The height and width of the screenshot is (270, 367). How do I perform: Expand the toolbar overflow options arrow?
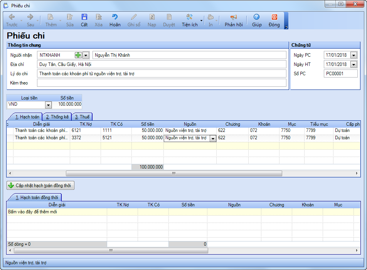point(286,27)
